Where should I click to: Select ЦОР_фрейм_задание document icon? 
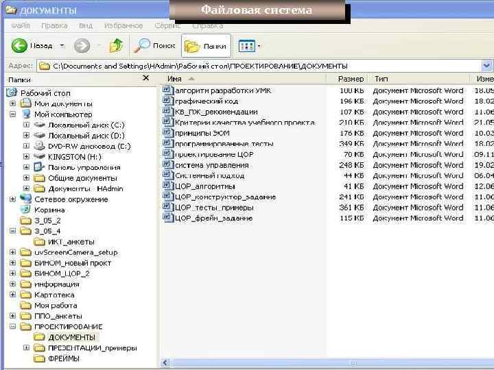168,218
